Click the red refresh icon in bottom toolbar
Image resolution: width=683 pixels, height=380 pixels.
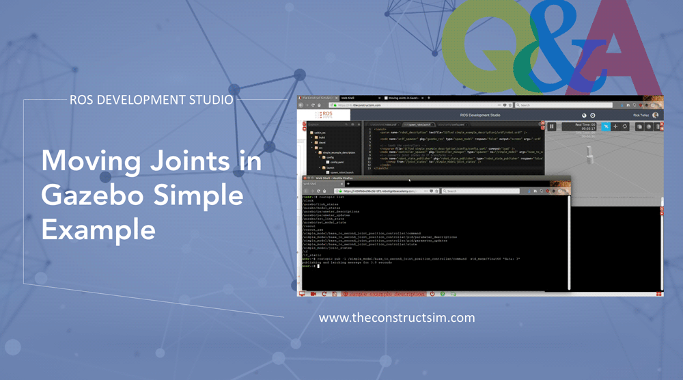tap(324, 294)
